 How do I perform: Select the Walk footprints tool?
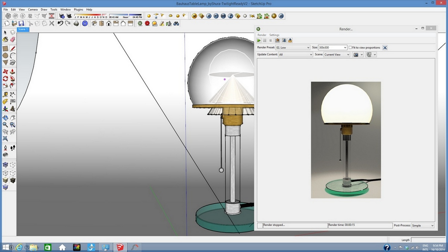13,148
